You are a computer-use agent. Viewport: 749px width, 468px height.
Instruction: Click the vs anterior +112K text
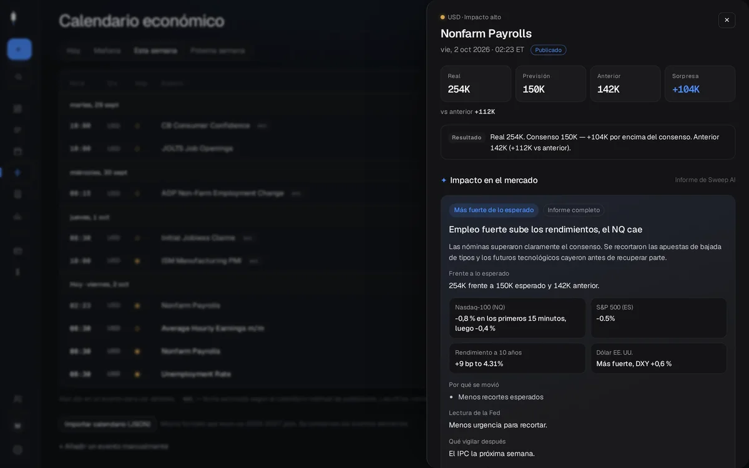(468, 112)
